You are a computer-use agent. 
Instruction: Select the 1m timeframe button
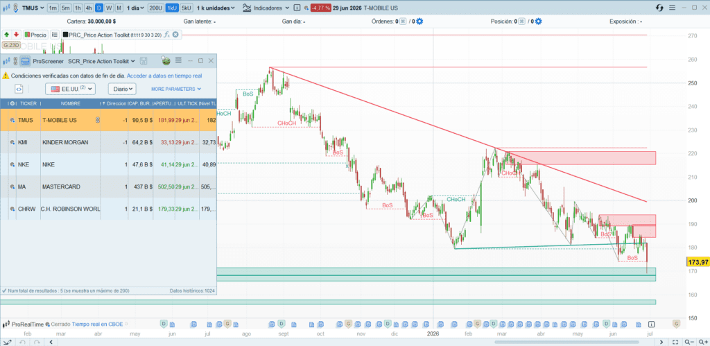tap(53, 8)
